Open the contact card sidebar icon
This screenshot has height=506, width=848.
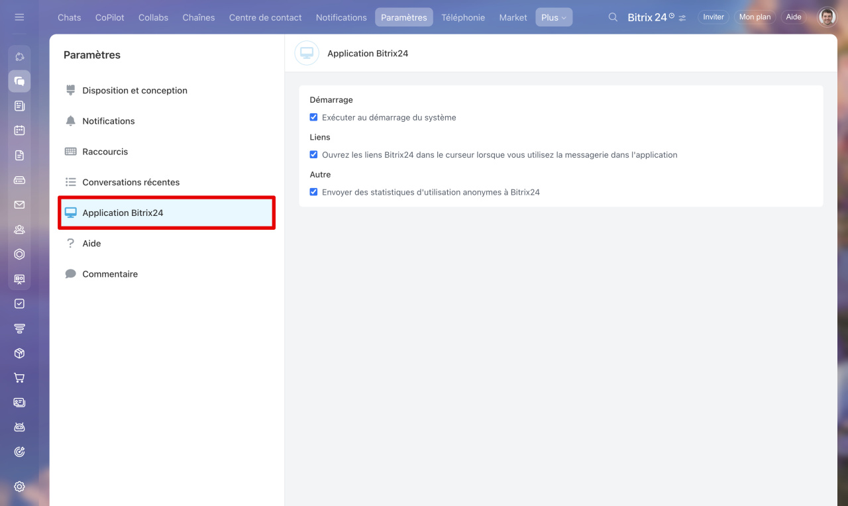[x=19, y=403]
